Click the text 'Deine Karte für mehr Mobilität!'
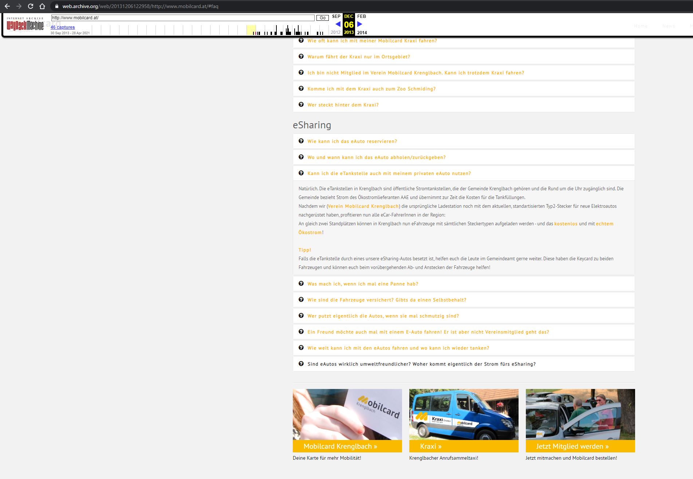 (327, 458)
